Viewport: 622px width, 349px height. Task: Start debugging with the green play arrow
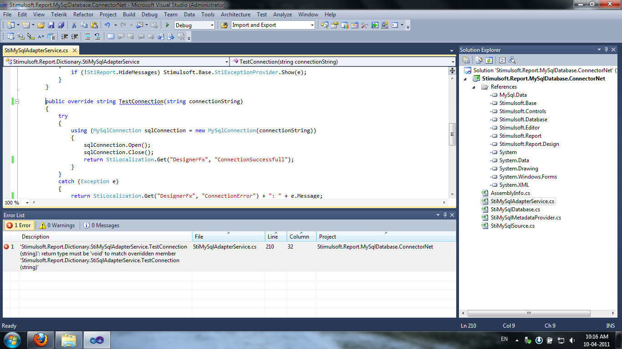click(x=168, y=25)
